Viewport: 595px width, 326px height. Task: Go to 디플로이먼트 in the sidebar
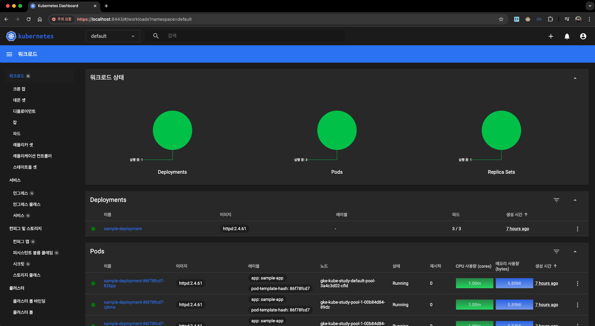pyautogui.click(x=24, y=111)
